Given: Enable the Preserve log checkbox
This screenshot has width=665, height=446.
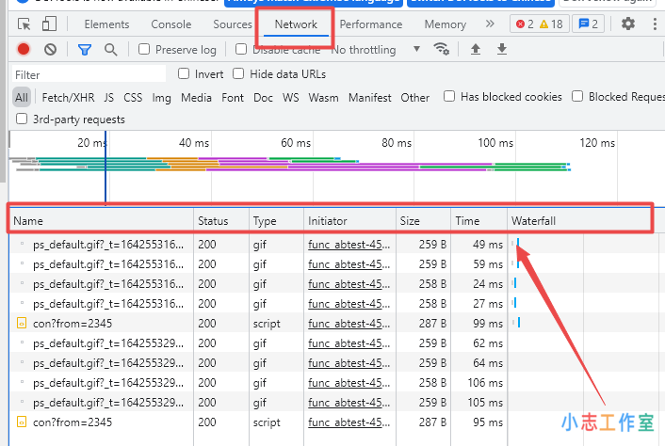Looking at the screenshot, I should [145, 49].
